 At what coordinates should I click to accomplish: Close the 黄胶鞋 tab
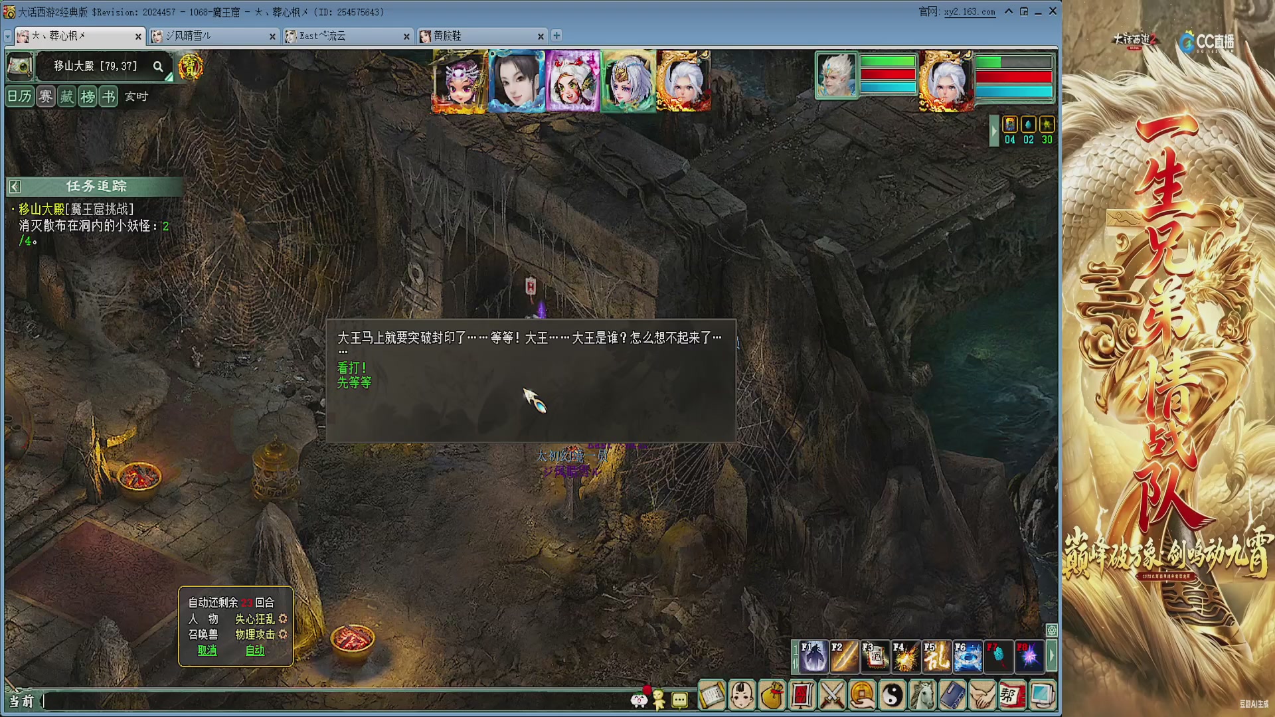point(541,37)
